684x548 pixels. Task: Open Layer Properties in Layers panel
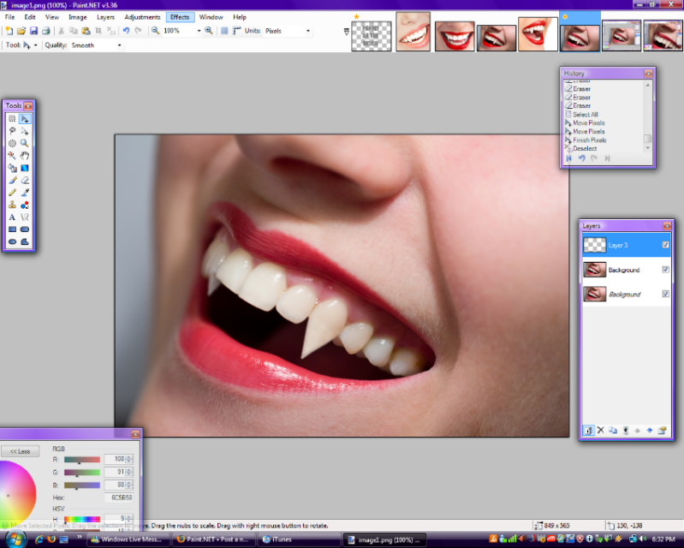coord(663,431)
